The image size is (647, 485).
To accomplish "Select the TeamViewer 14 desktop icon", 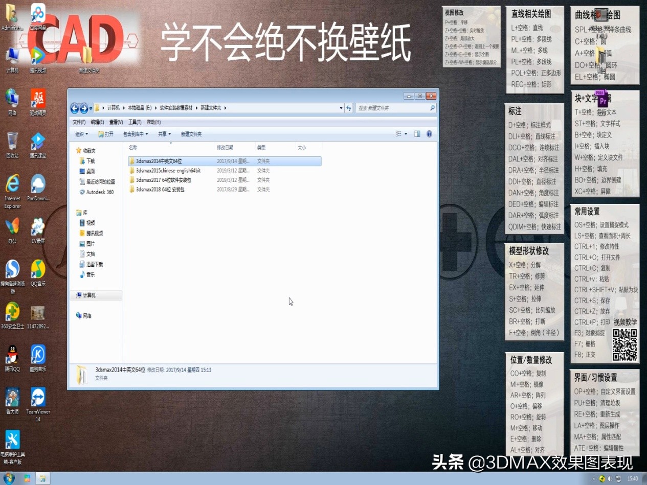I will pos(38,405).
